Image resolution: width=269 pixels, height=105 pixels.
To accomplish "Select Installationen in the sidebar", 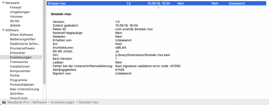I will pos(20,66).
